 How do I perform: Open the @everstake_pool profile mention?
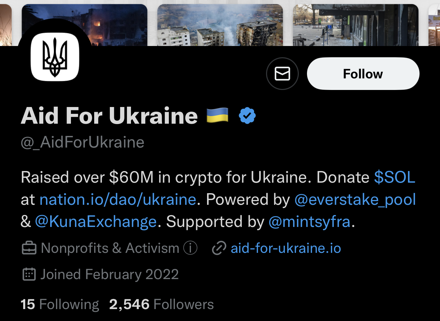click(x=355, y=199)
